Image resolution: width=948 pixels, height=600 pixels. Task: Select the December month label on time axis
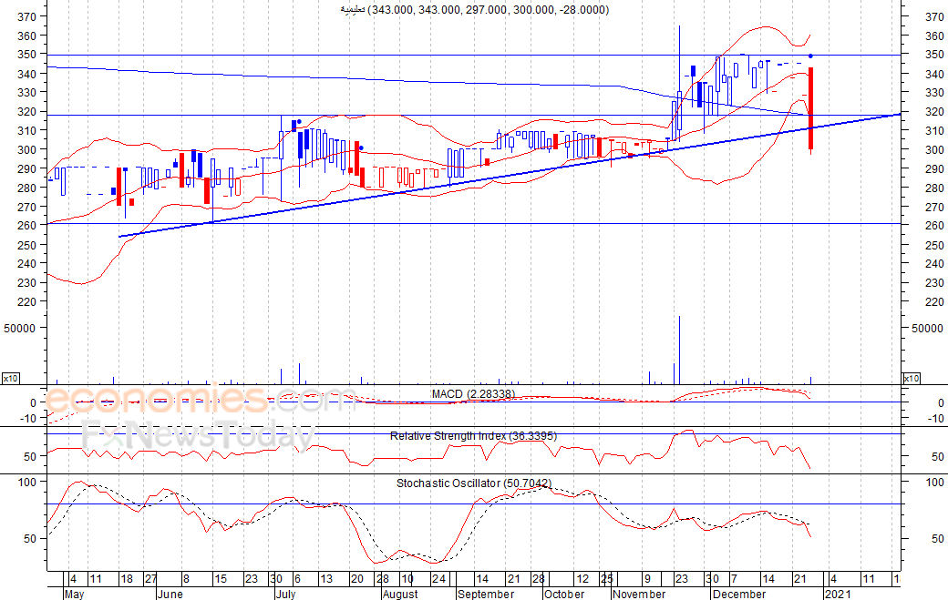pos(739,594)
